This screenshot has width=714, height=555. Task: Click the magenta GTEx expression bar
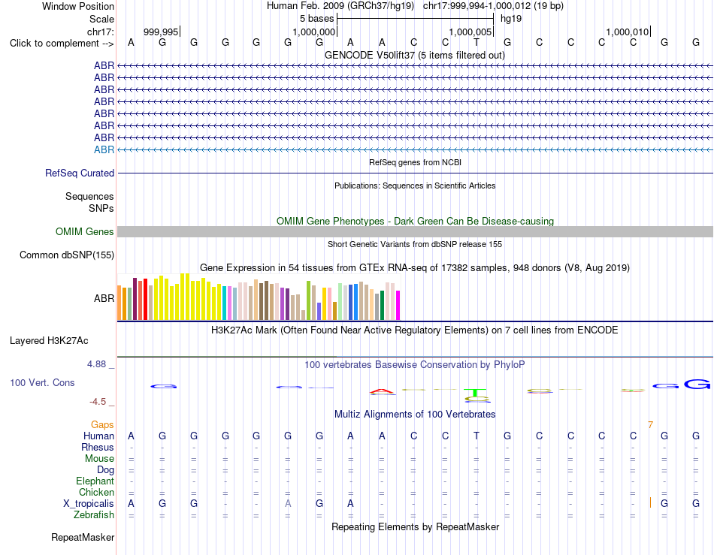coord(398,305)
